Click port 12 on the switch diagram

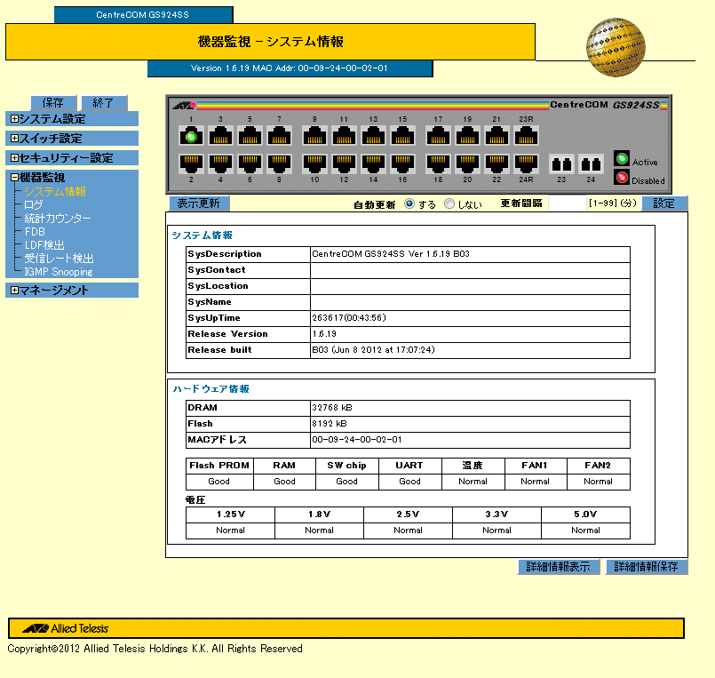click(x=344, y=164)
